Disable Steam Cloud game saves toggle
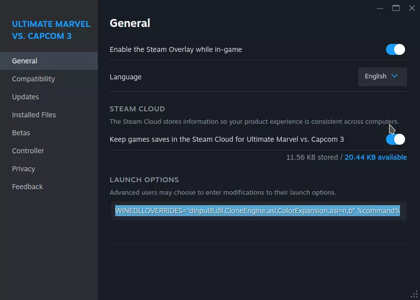The image size is (420, 300). (x=396, y=139)
